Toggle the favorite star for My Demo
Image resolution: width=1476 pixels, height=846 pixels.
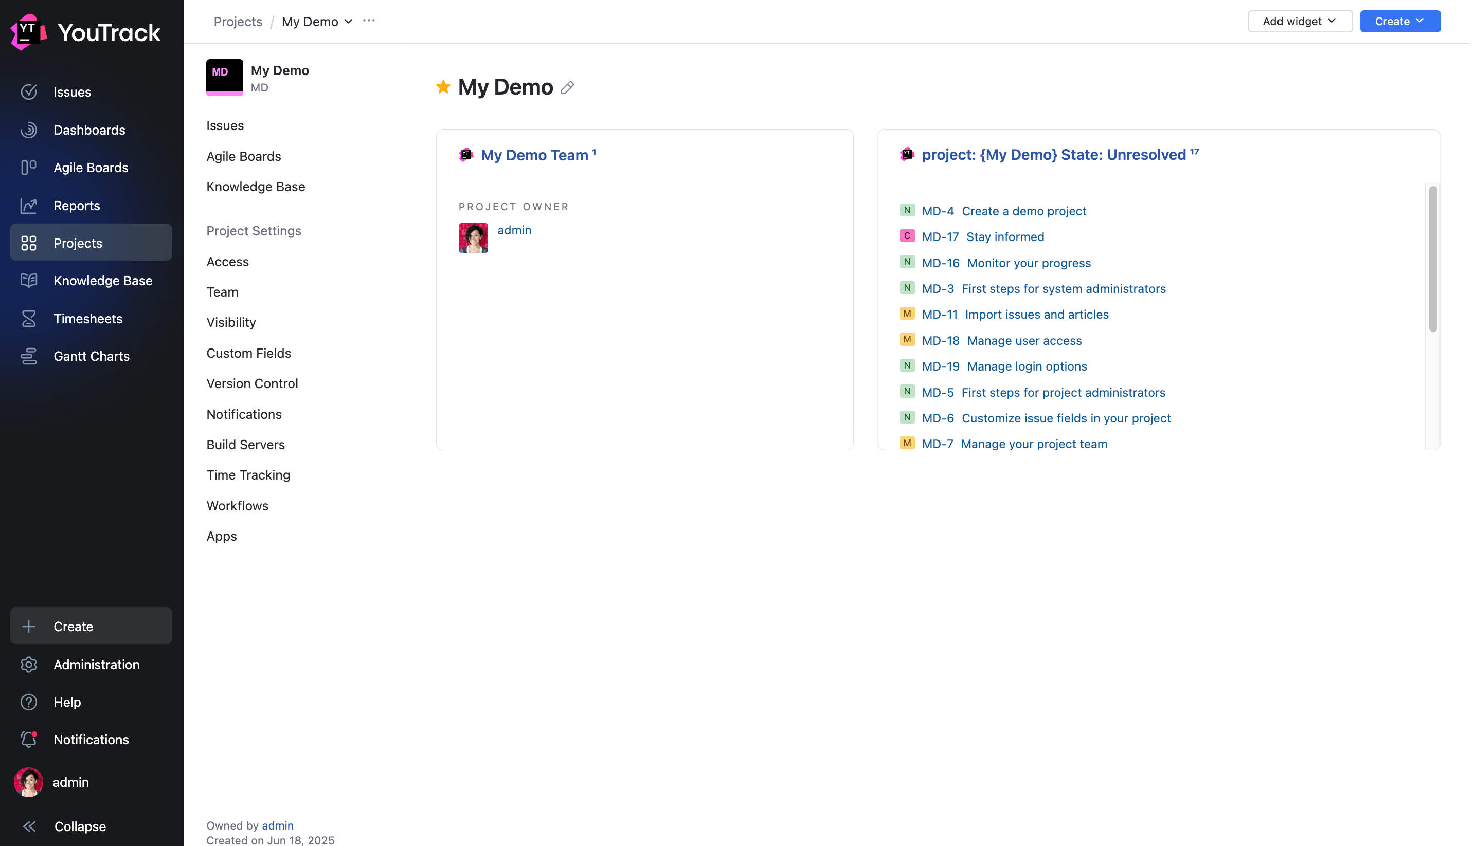(x=443, y=87)
